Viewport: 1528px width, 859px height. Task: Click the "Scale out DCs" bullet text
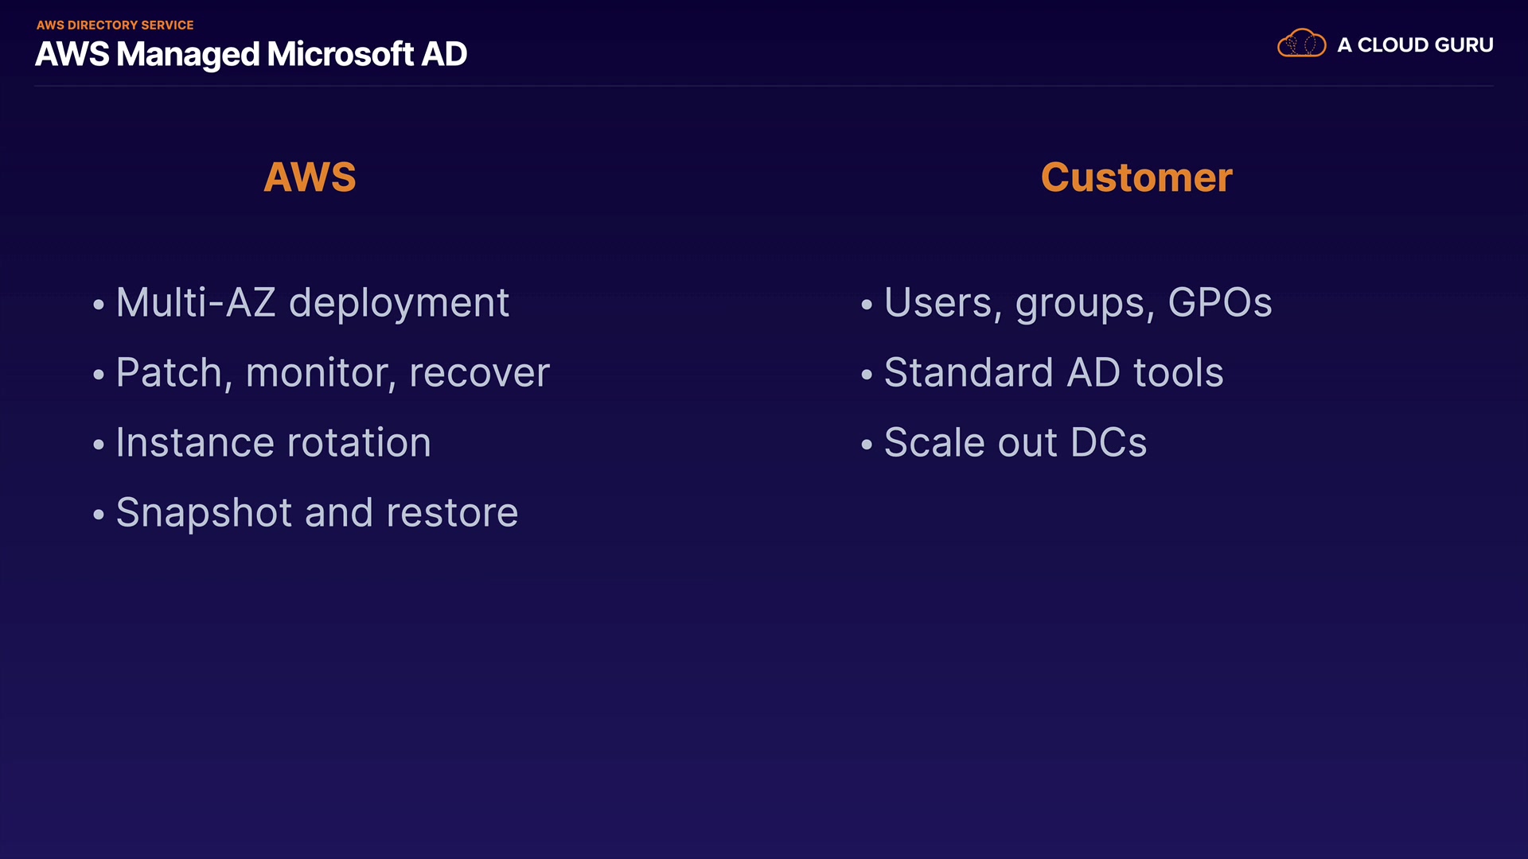1015,443
